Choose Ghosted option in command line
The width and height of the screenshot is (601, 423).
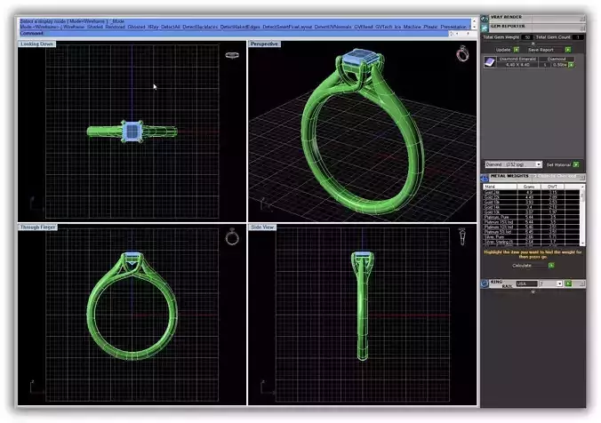pos(136,28)
